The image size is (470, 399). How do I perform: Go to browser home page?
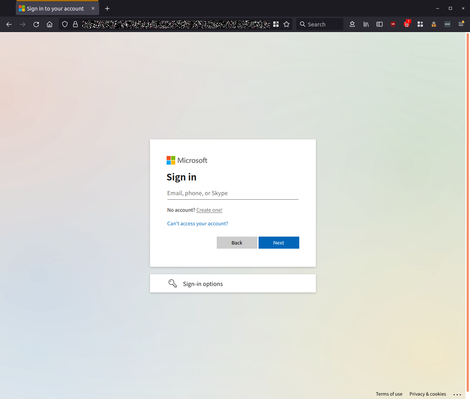click(x=49, y=24)
